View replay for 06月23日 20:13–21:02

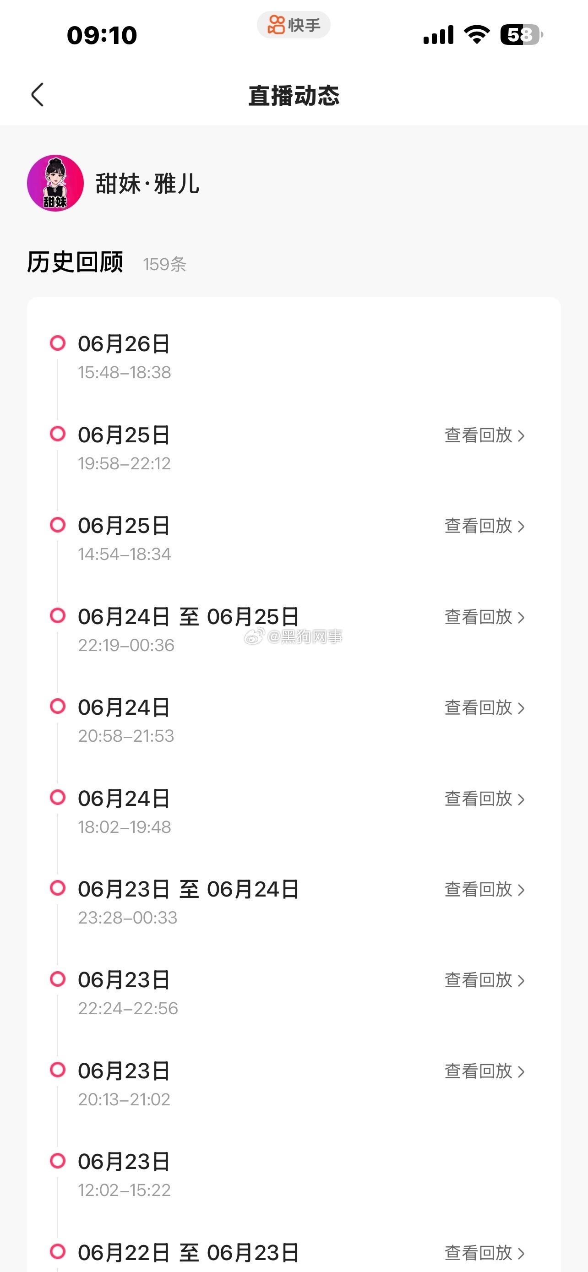[x=485, y=1071]
